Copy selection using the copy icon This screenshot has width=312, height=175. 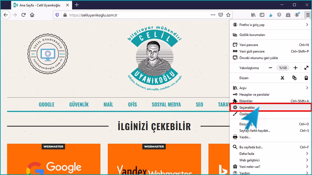[294, 78]
